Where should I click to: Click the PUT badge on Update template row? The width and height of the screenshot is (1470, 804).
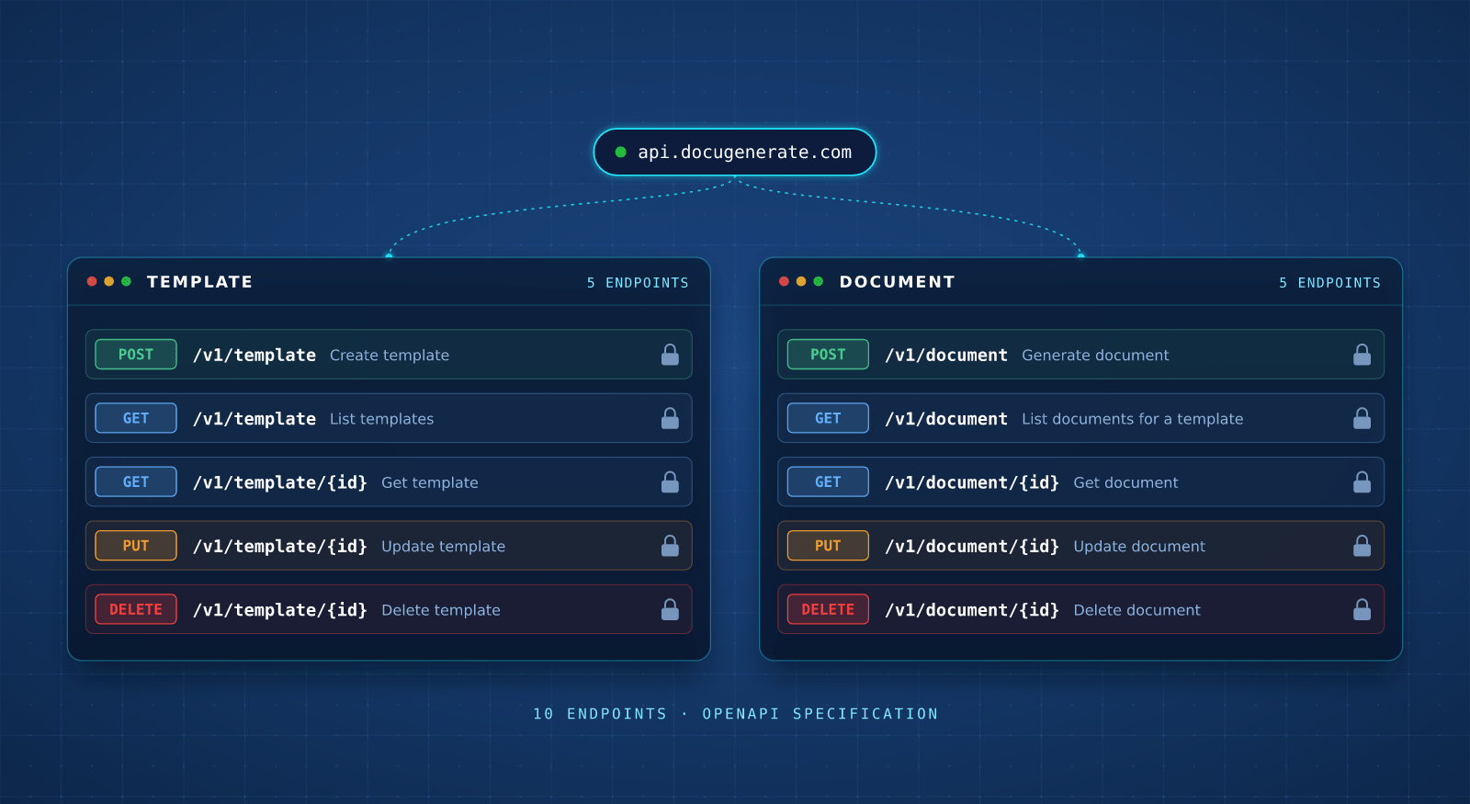(x=136, y=546)
